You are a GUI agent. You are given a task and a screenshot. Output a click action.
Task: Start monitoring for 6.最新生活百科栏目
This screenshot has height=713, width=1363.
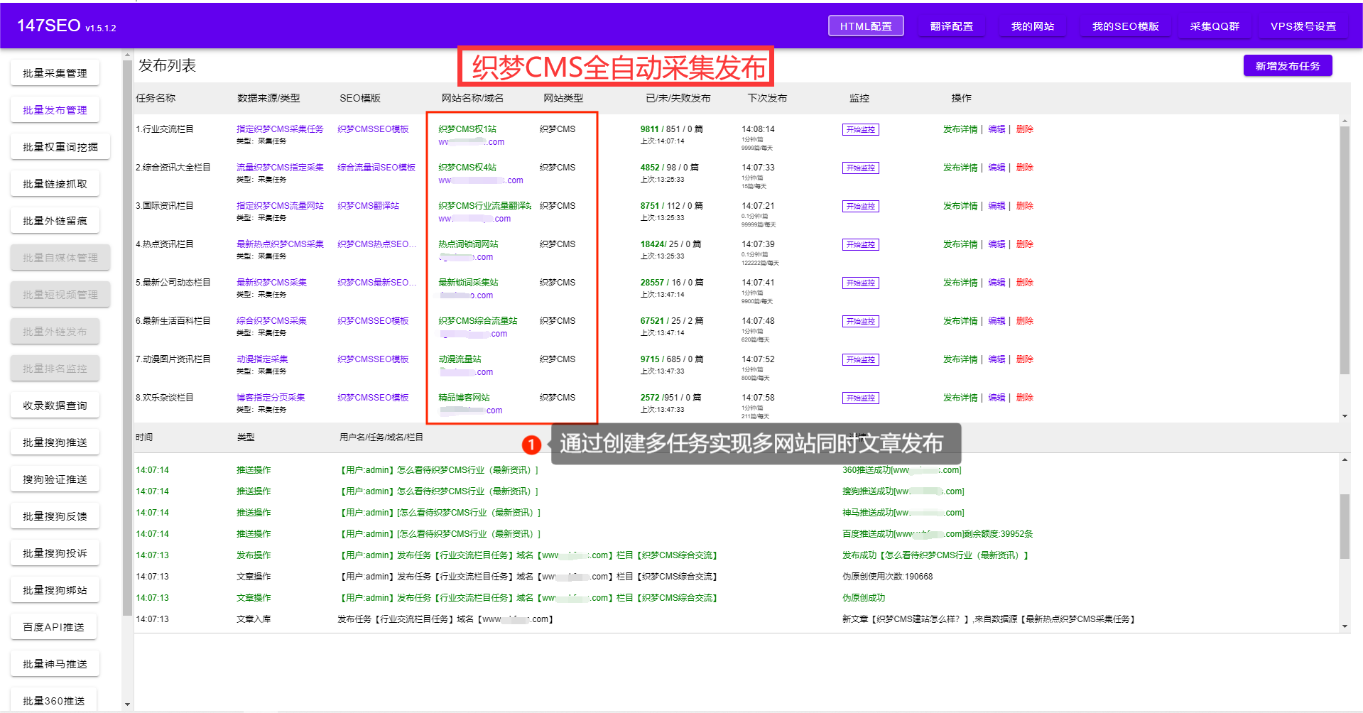click(x=860, y=321)
